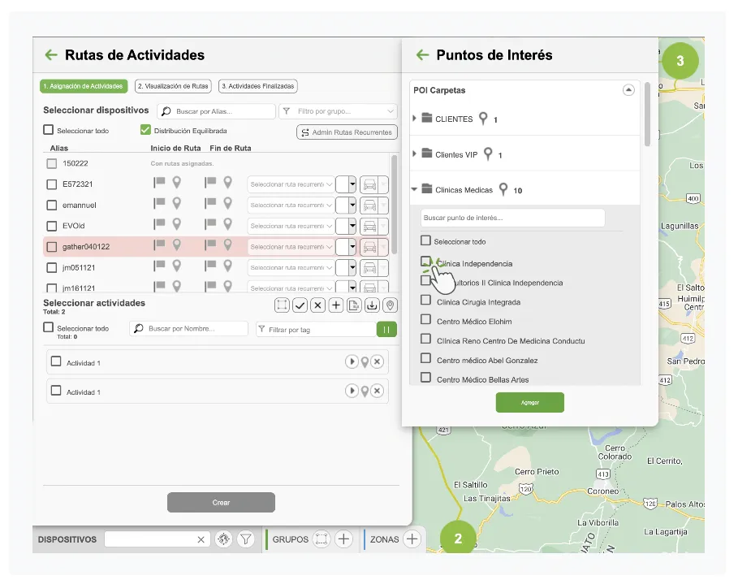Open the Filtro por grupo dropdown
This screenshot has width=738, height=584.
coord(339,111)
